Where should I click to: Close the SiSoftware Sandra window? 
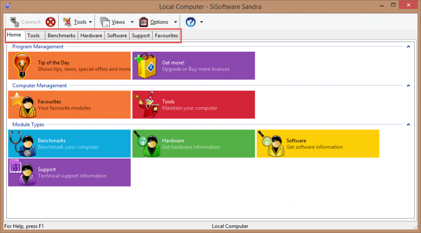pos(409,5)
